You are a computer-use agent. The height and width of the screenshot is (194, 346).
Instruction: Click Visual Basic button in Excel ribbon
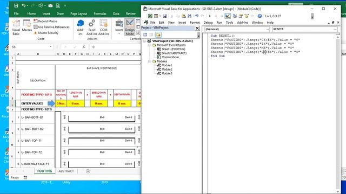point(16,27)
